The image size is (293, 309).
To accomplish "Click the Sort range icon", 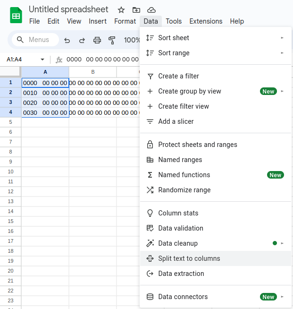I will [150, 53].
